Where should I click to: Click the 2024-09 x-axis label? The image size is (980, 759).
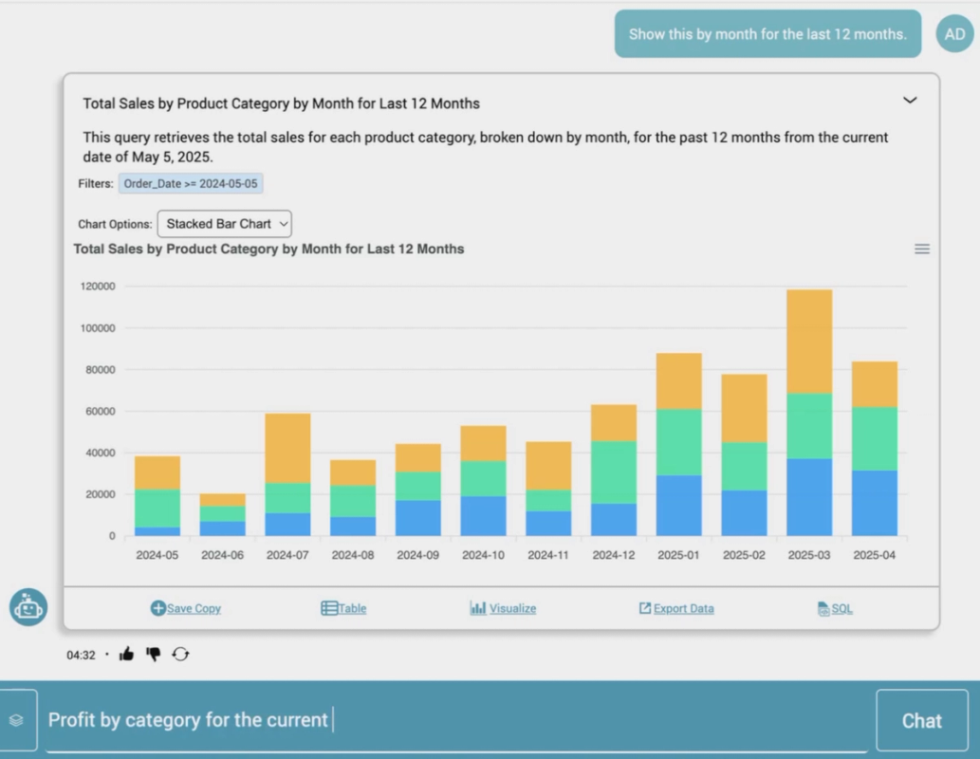click(x=418, y=555)
